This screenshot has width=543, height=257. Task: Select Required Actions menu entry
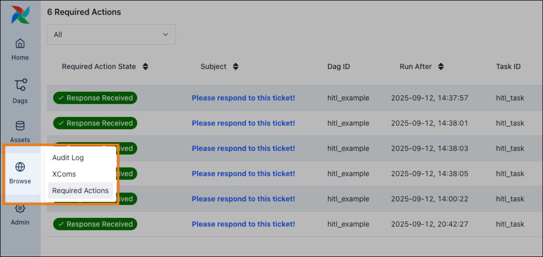point(80,191)
